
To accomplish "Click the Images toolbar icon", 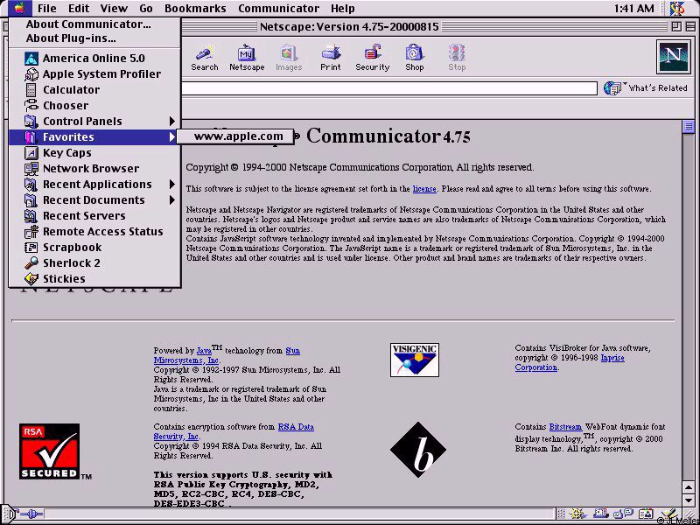I will (x=289, y=58).
